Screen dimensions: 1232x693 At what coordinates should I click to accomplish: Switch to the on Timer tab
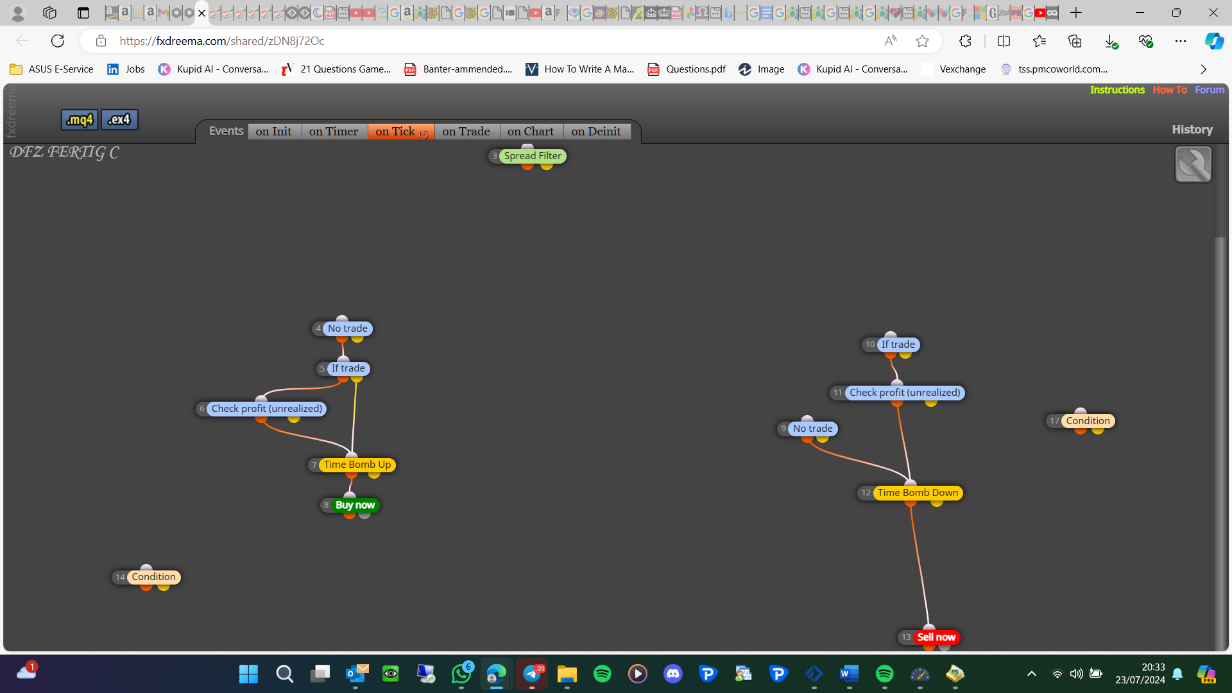click(334, 132)
